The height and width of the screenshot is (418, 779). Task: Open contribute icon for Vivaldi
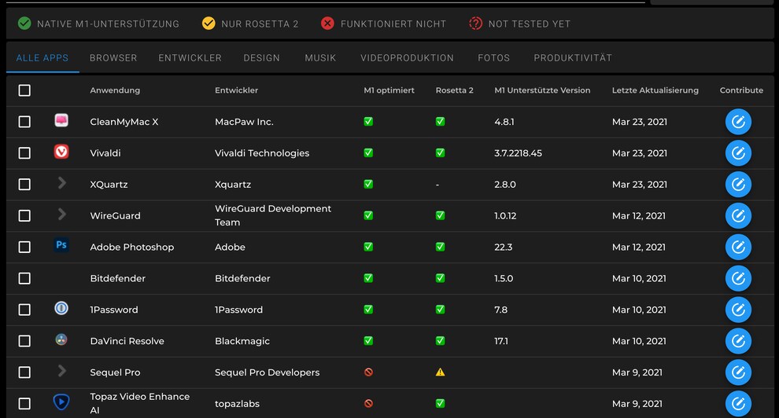(738, 152)
